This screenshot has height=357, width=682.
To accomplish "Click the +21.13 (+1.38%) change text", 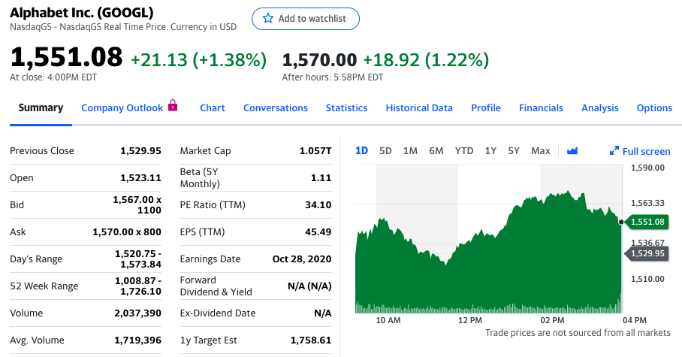I will coord(199,59).
